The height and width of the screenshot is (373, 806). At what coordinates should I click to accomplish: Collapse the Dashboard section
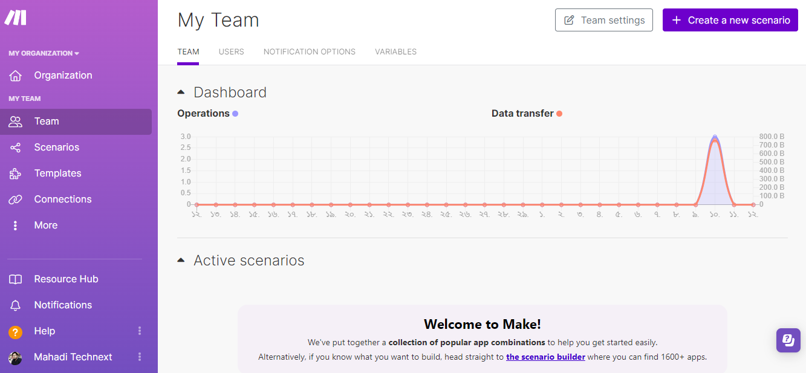[181, 92]
